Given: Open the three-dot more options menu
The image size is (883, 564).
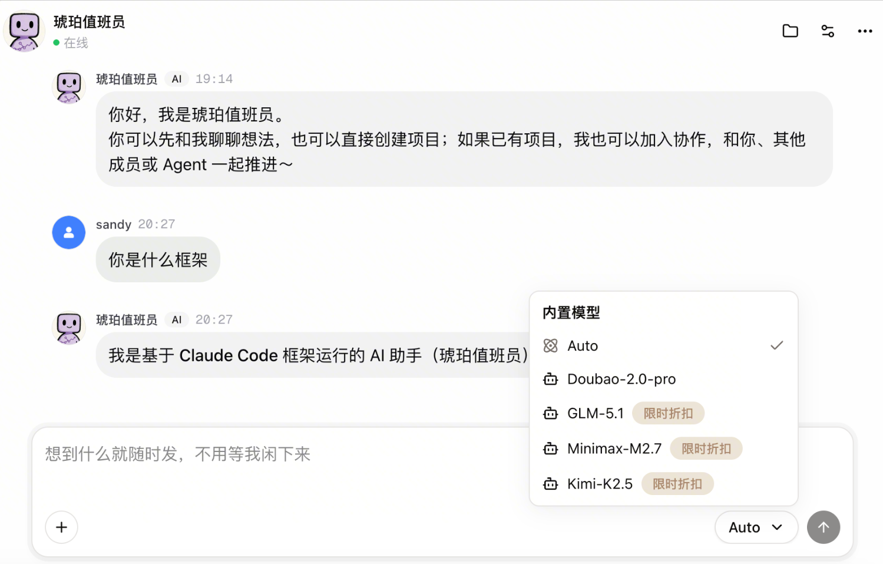Looking at the screenshot, I should tap(865, 31).
